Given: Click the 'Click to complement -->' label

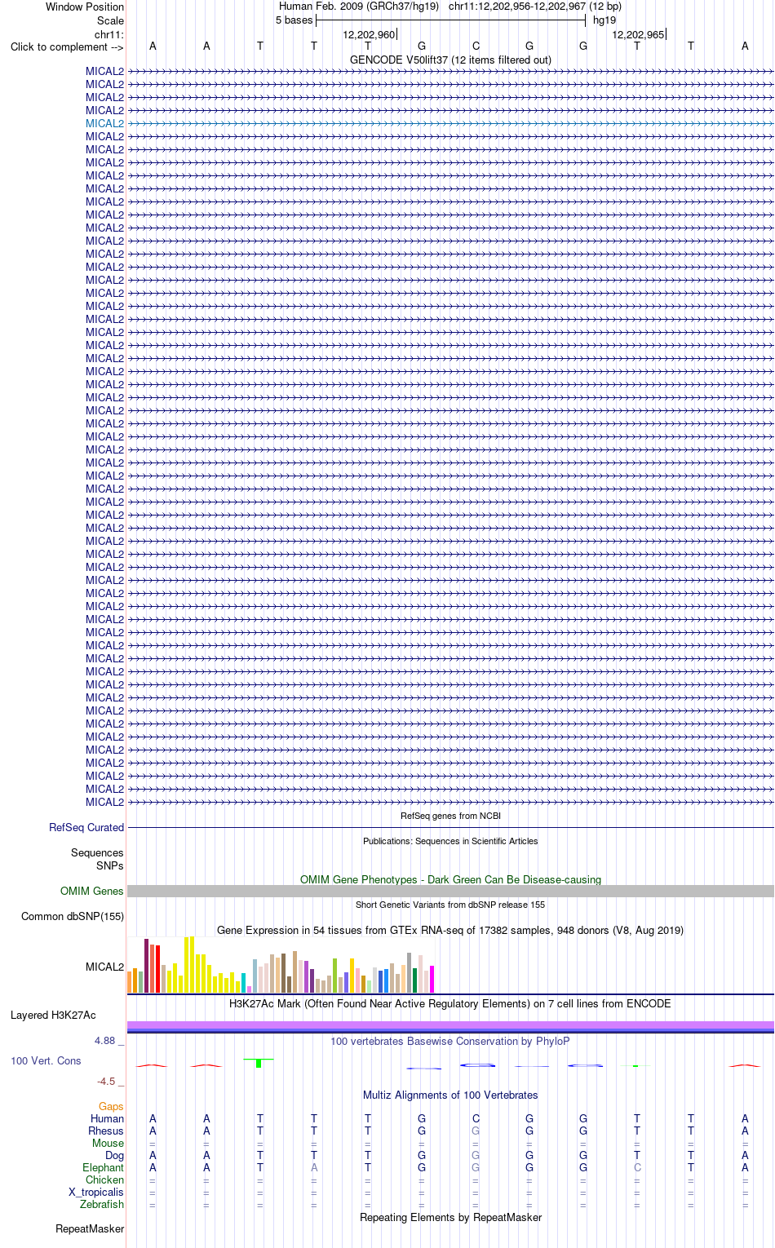Looking at the screenshot, I should (x=67, y=46).
